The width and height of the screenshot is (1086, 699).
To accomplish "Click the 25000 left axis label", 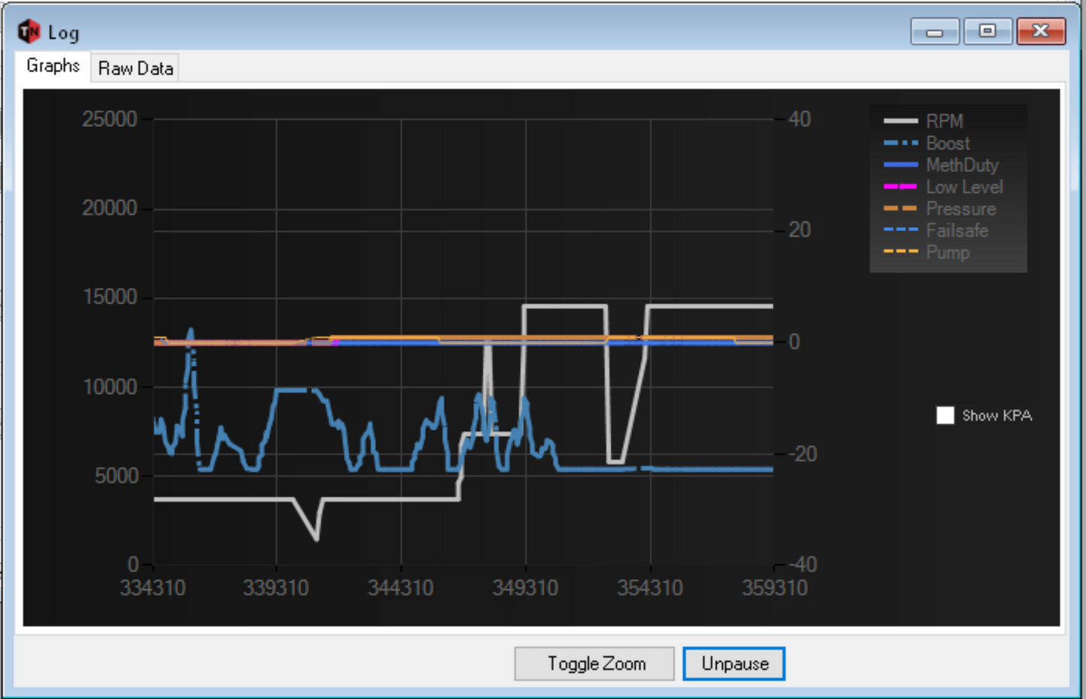I will tap(110, 119).
